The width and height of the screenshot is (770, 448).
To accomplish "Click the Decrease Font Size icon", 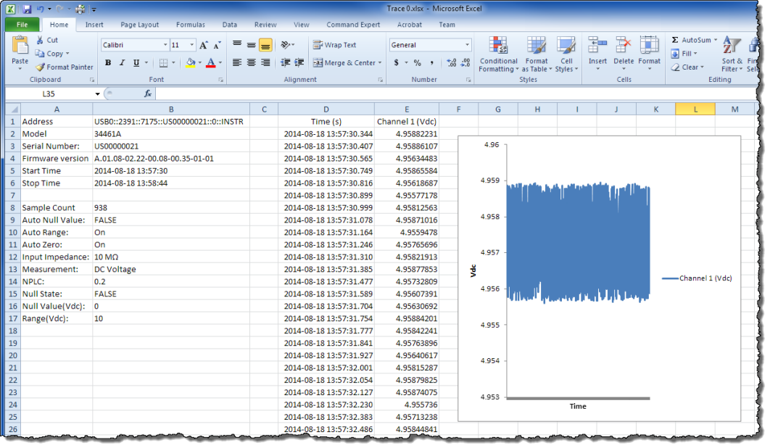I will tap(217, 45).
